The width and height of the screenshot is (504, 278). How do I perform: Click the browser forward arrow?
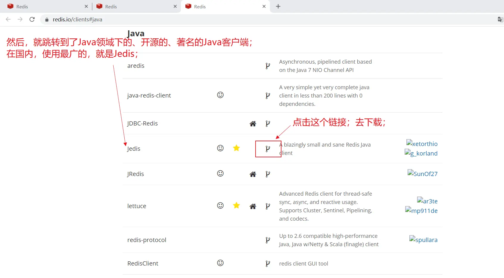(20, 19)
